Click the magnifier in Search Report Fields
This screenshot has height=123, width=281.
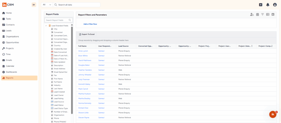tap(70, 20)
